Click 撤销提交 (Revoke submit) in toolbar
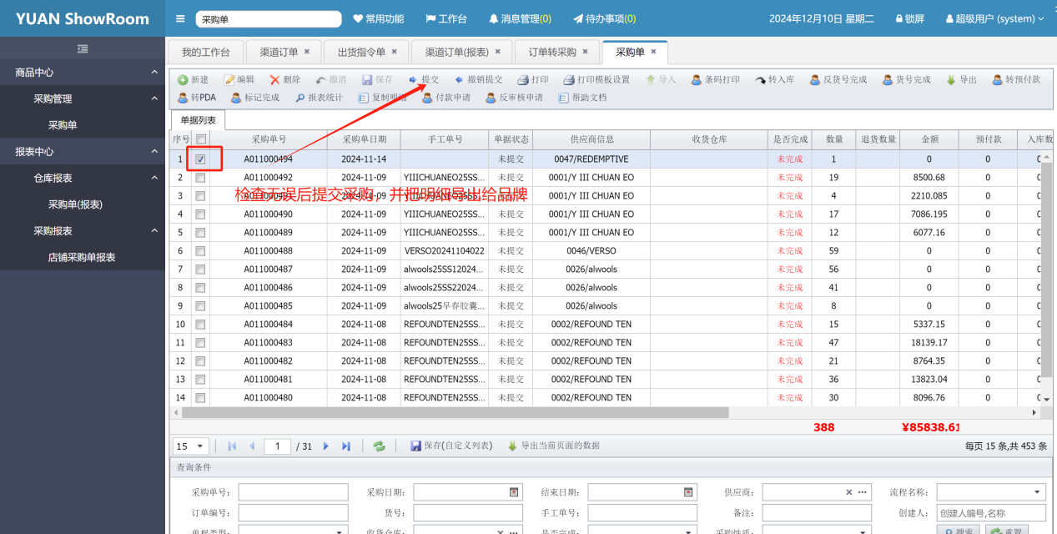 479,80
